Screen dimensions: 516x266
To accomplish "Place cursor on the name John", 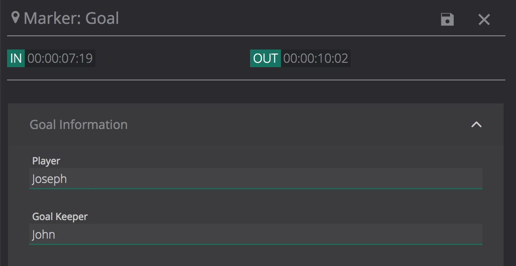I will click(x=44, y=234).
